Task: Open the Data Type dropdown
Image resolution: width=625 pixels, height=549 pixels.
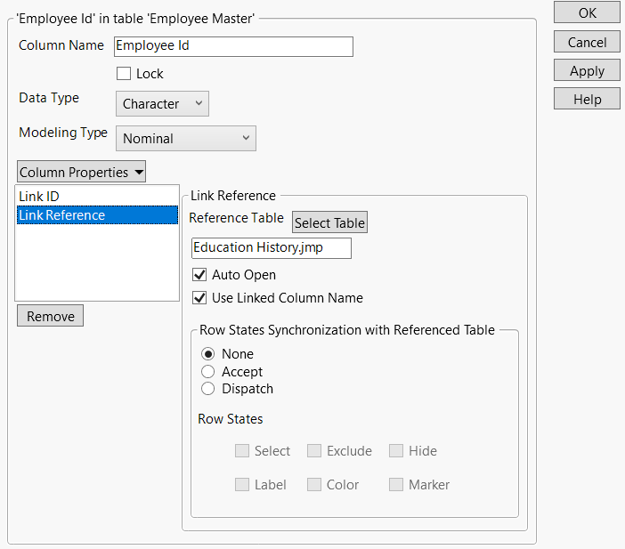Action: (162, 104)
